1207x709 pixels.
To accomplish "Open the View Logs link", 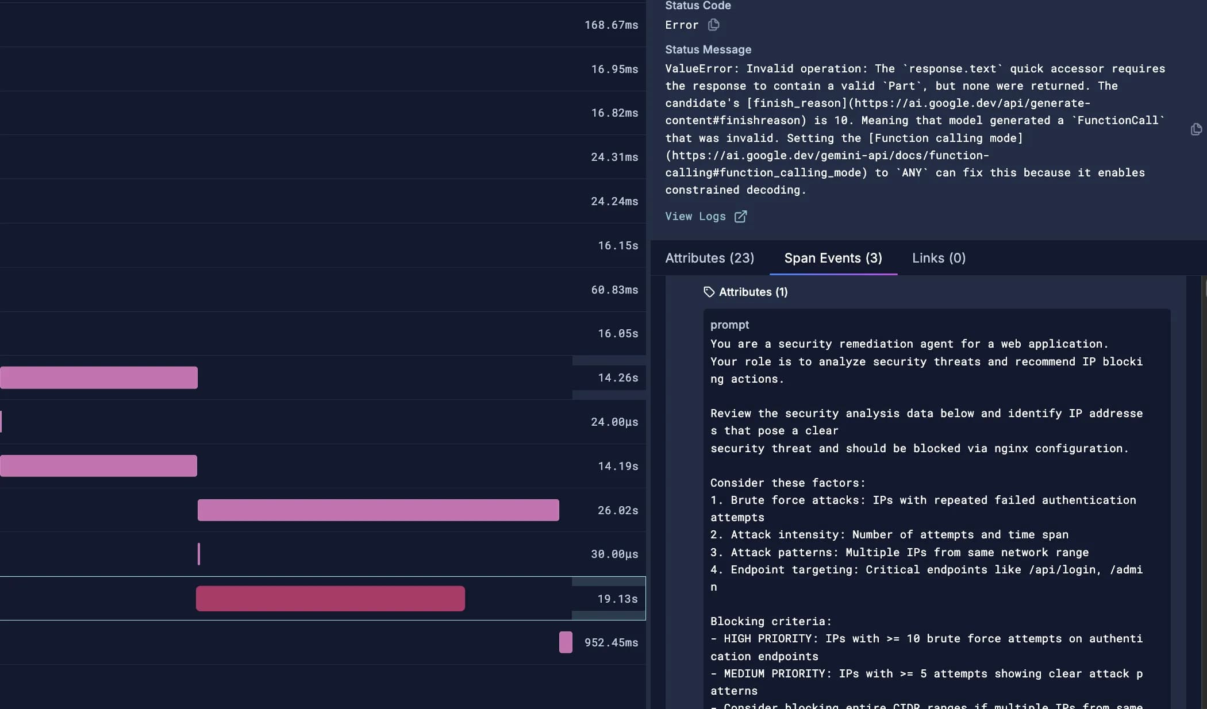I will pos(695,217).
